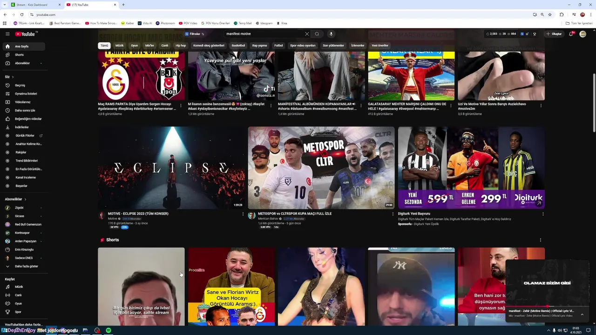
Task: Open Arden Papazyan channel
Action: coord(23,241)
